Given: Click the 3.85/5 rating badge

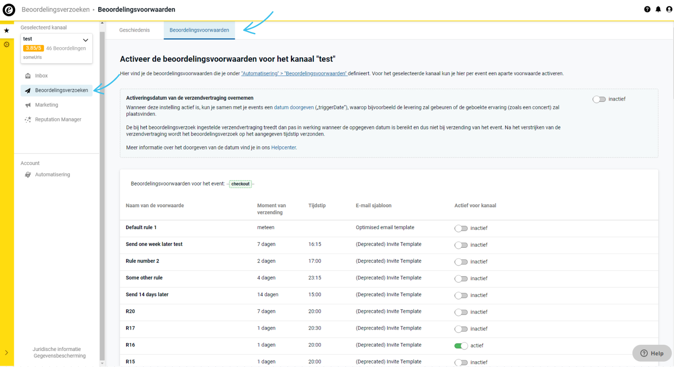Looking at the screenshot, I should coord(33,48).
